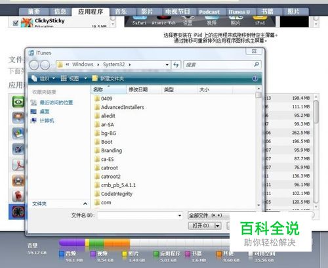
Task: Select the alledit folder
Action: tap(105, 116)
